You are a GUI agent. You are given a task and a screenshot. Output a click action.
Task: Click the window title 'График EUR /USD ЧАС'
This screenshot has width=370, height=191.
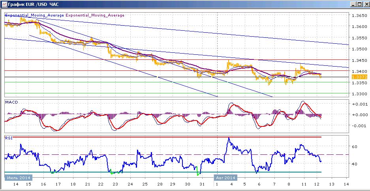(x=33, y=4)
